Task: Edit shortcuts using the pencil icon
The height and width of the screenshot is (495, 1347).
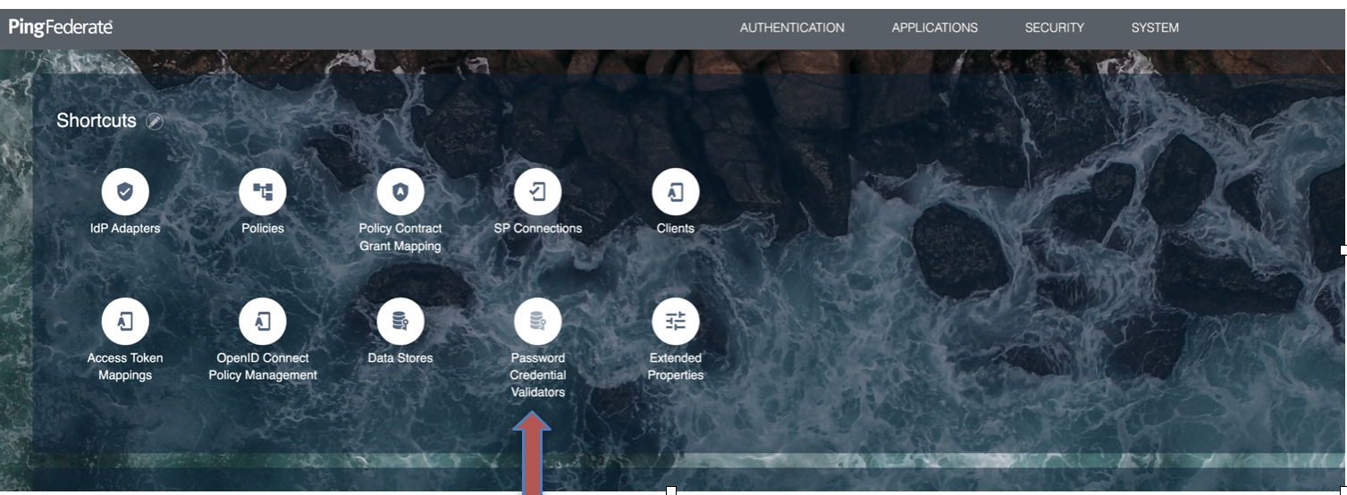Action: [155, 122]
